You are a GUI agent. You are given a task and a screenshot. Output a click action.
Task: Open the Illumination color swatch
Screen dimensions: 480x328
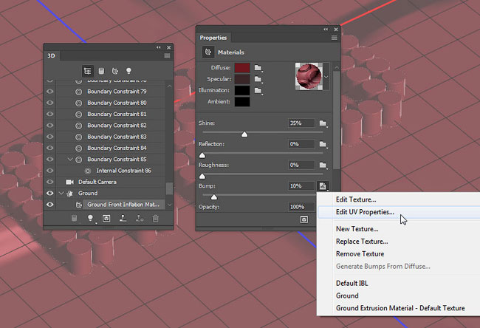[x=242, y=90]
